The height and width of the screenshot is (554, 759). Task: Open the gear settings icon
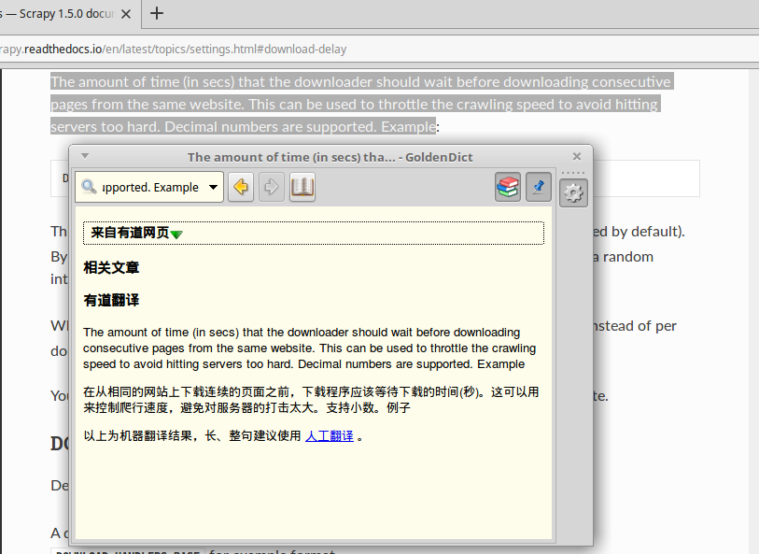(x=573, y=193)
